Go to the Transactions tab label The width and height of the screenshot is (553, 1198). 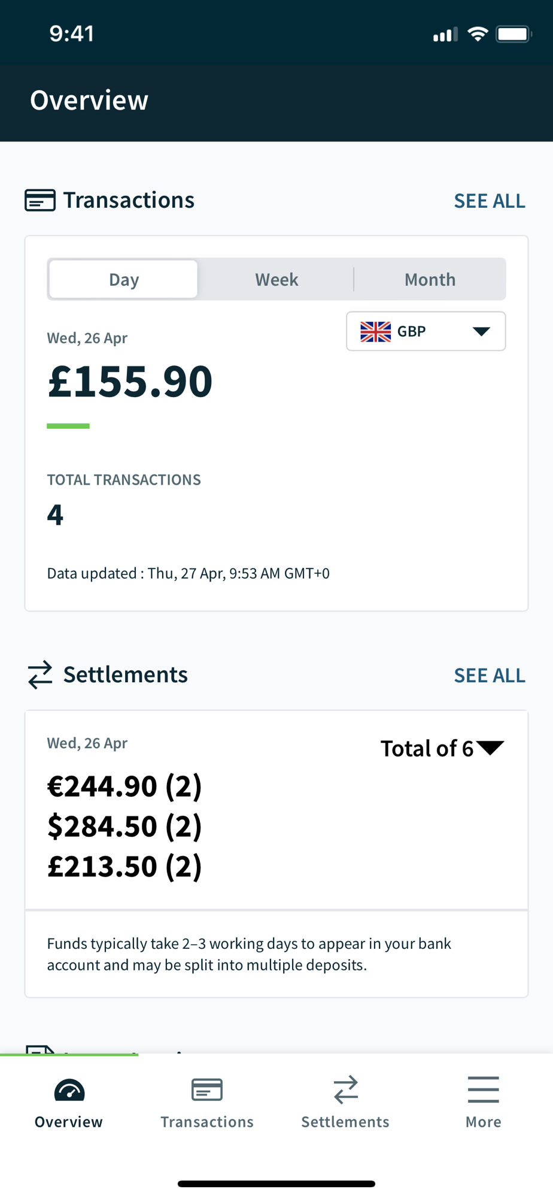pyautogui.click(x=207, y=1122)
